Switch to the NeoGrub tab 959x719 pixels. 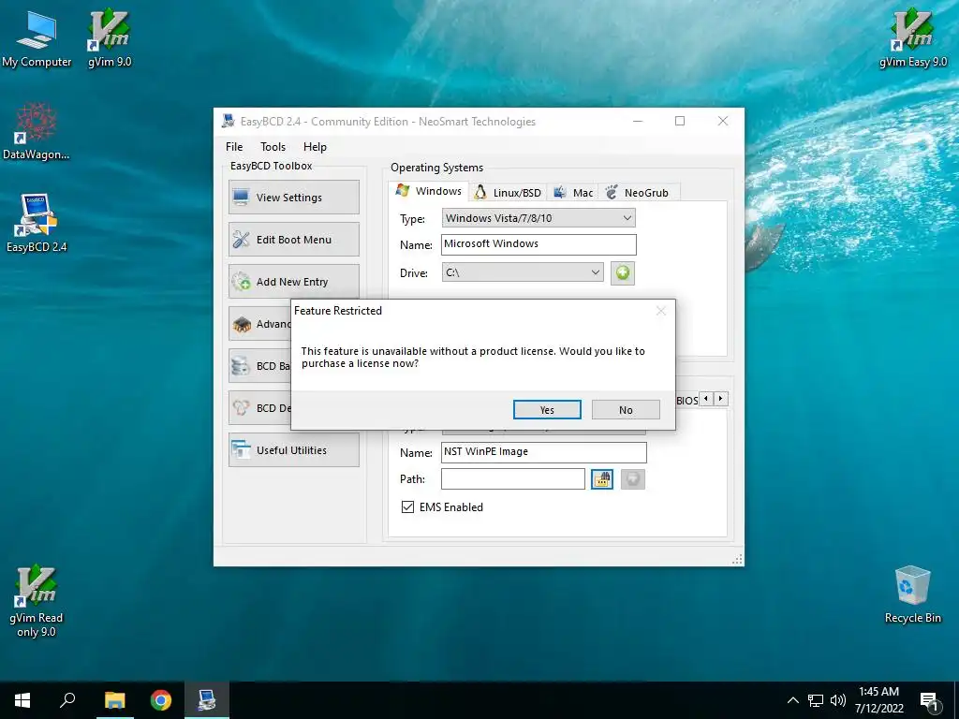pos(639,193)
